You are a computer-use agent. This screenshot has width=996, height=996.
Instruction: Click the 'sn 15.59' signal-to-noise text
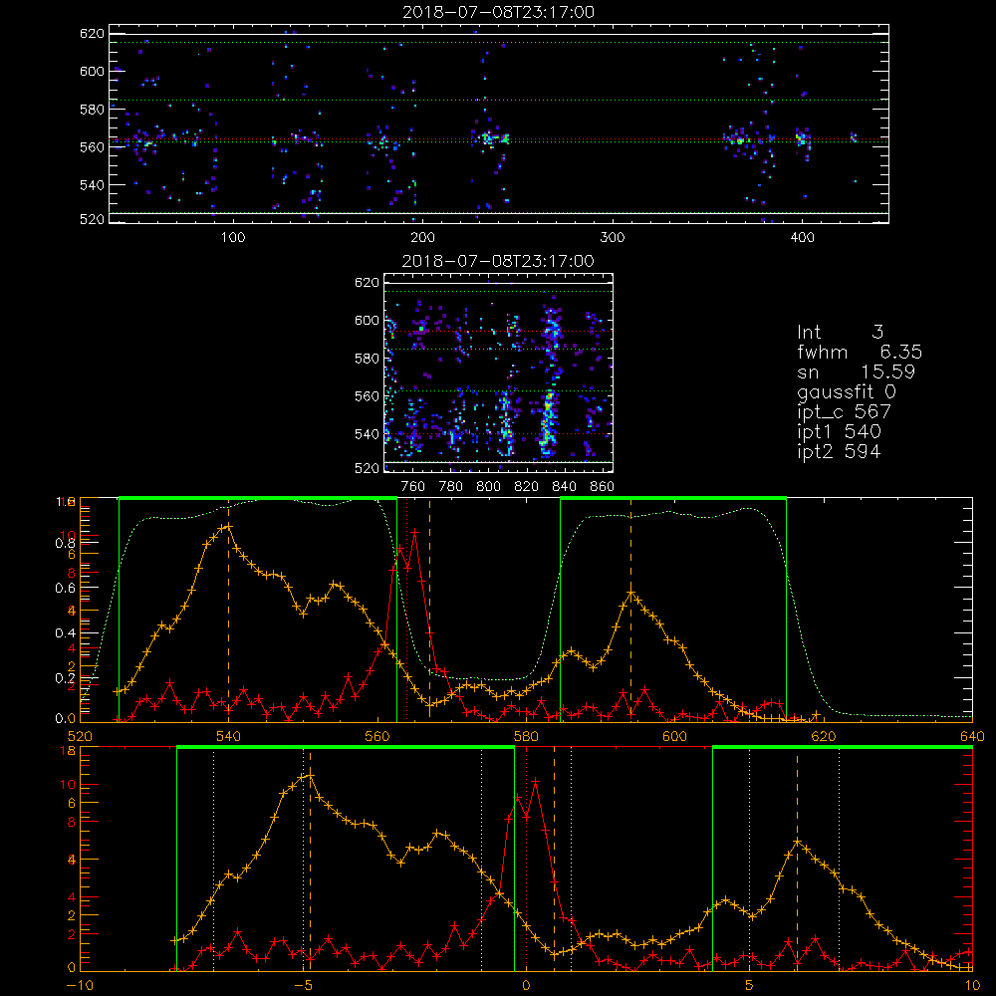(856, 372)
